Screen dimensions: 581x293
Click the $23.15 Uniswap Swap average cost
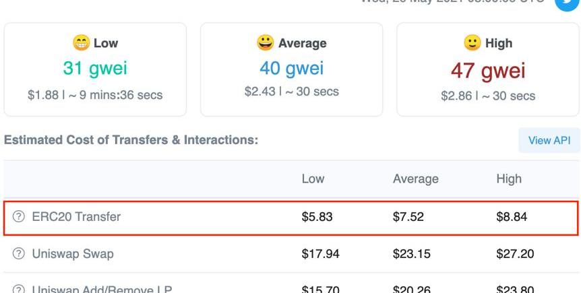coord(412,254)
